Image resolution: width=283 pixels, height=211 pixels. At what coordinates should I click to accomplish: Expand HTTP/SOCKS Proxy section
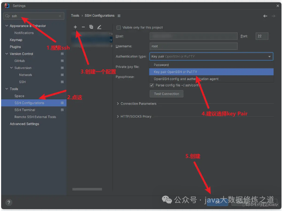118,116
